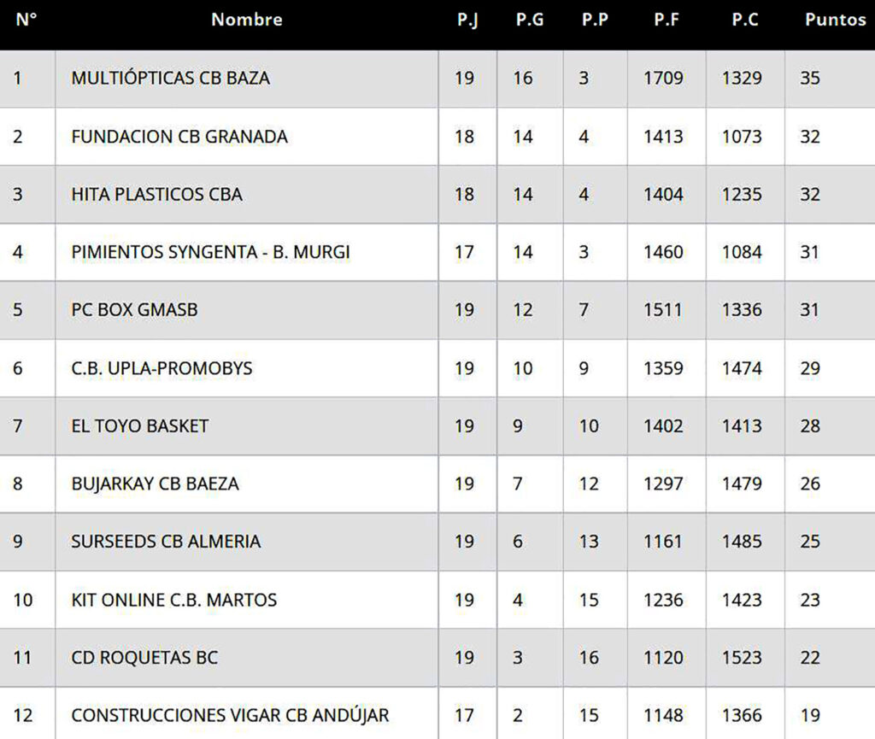875x739 pixels.
Task: Click CONSTRUCCIONES VIGAR CB ANDÚJAR team name
Action: pyautogui.click(x=230, y=716)
